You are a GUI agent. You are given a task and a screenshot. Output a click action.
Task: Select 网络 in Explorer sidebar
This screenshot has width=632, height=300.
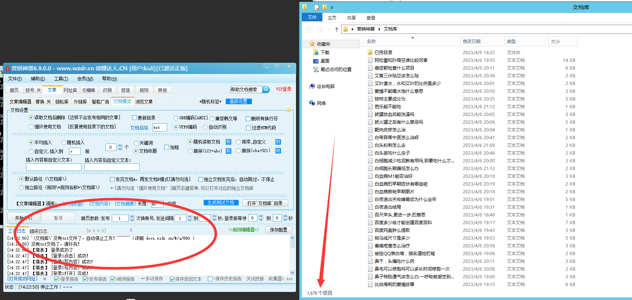tap(318, 103)
